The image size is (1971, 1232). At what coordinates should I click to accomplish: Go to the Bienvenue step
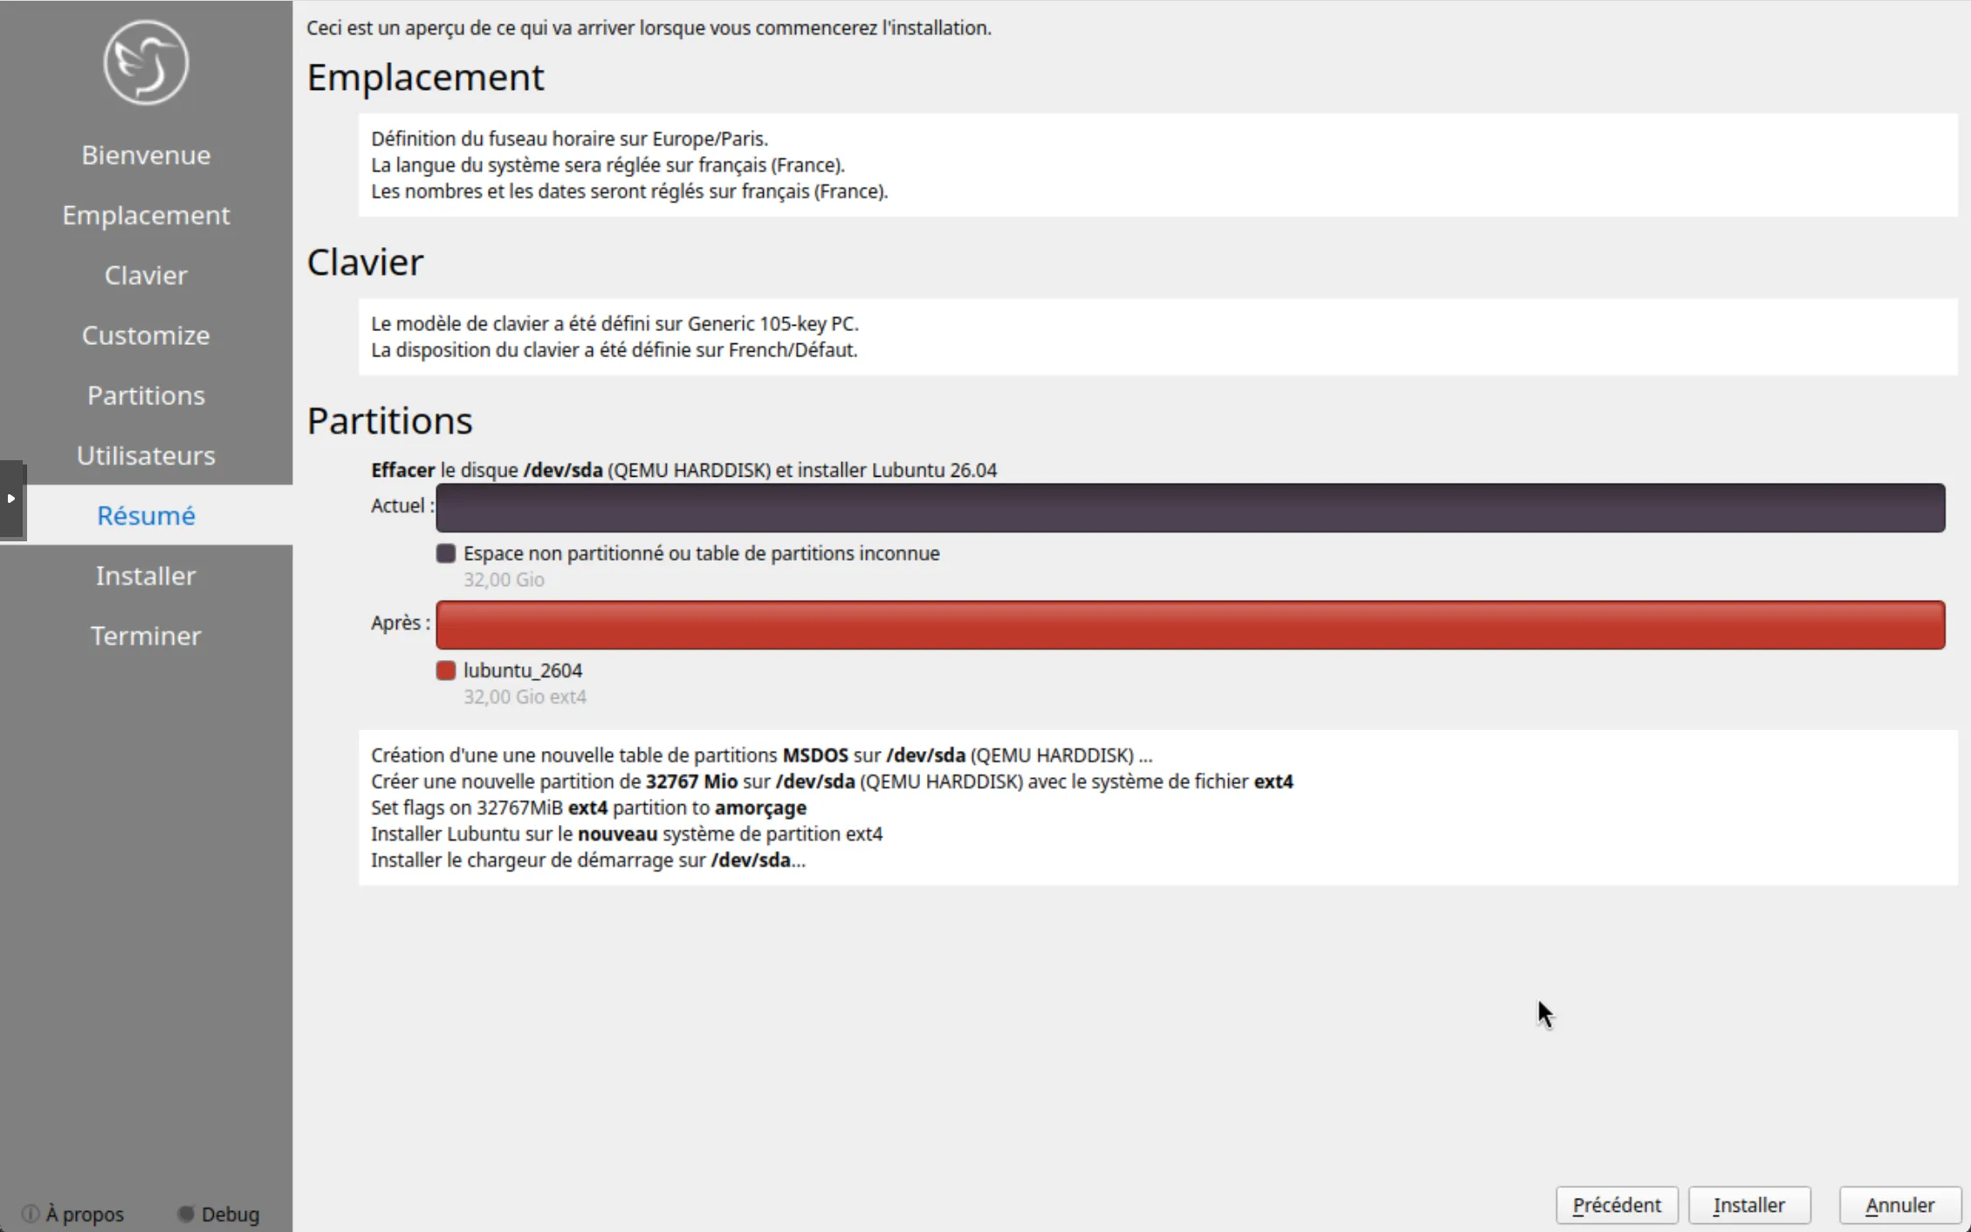pyautogui.click(x=146, y=155)
